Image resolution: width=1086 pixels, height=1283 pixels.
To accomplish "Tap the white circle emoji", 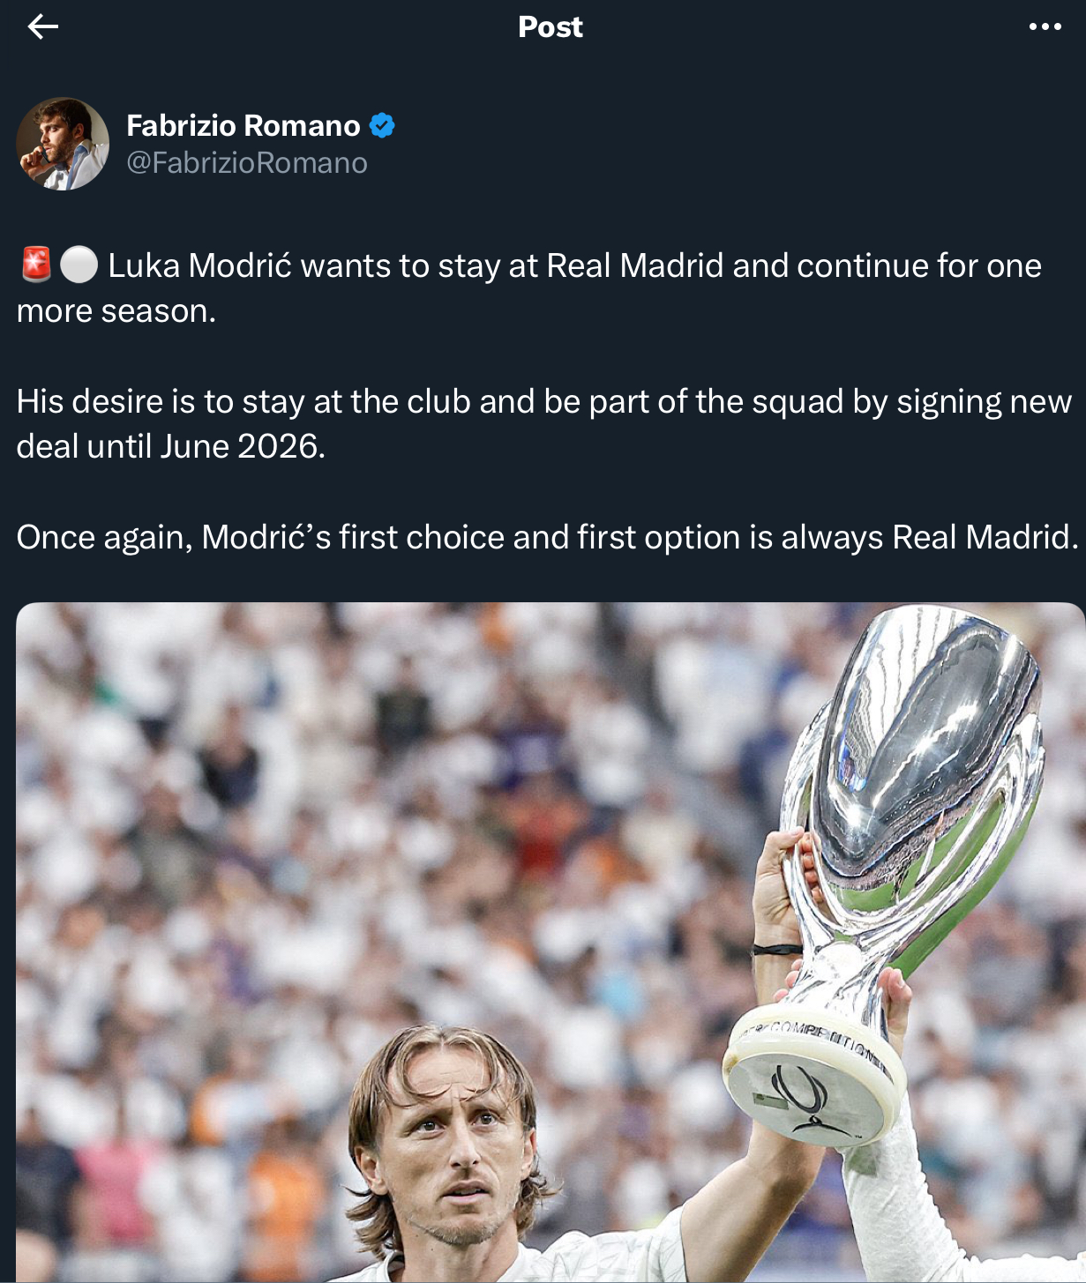I will (79, 265).
